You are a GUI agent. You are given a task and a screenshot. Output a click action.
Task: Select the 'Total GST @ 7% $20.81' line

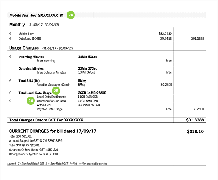pos(24,145)
